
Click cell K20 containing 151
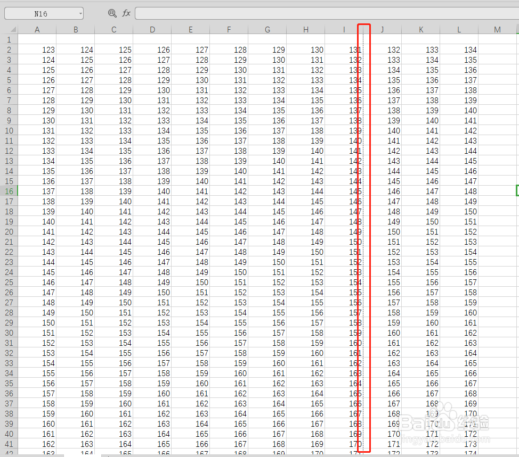coord(421,232)
